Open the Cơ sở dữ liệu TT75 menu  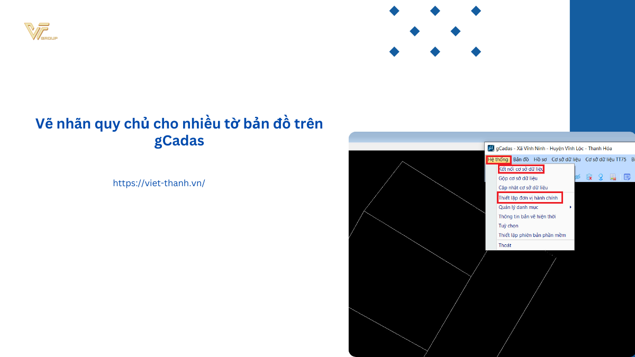pyautogui.click(x=605, y=159)
